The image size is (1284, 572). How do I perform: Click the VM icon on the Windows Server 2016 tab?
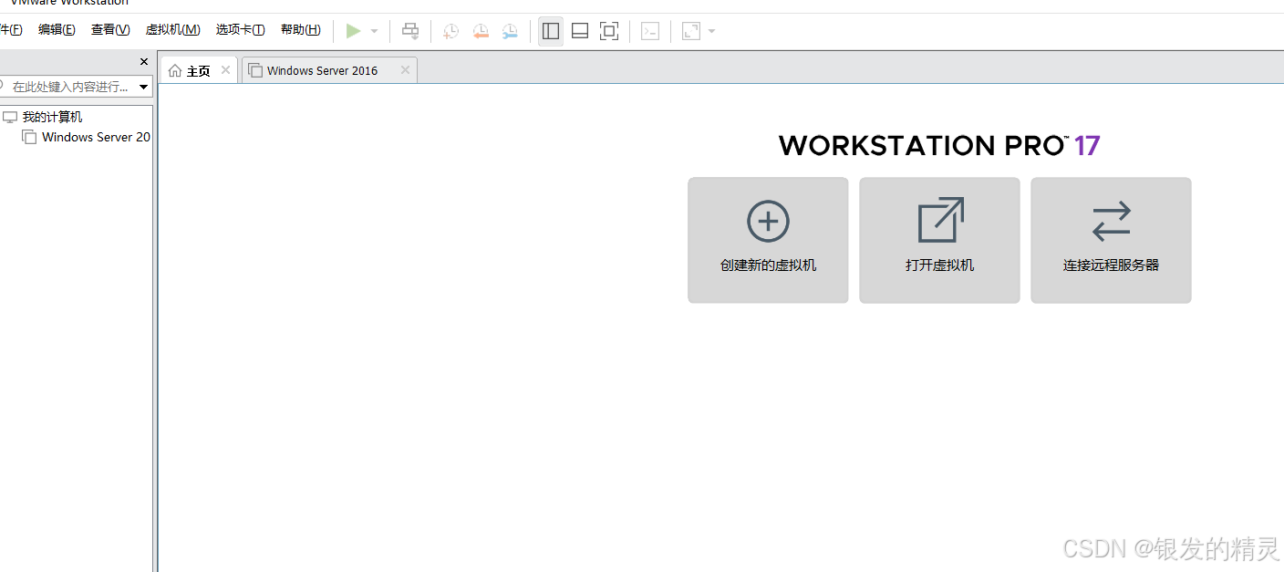point(255,71)
